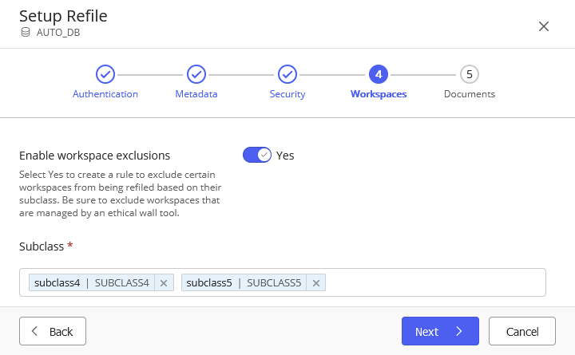Jump to the step 5 circle

click(x=470, y=74)
